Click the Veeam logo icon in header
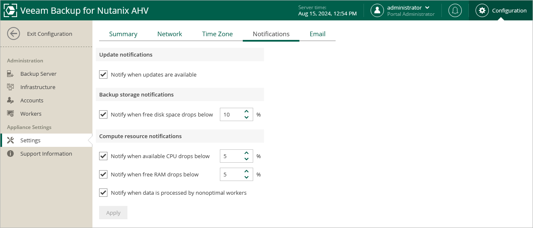 click(x=10, y=10)
